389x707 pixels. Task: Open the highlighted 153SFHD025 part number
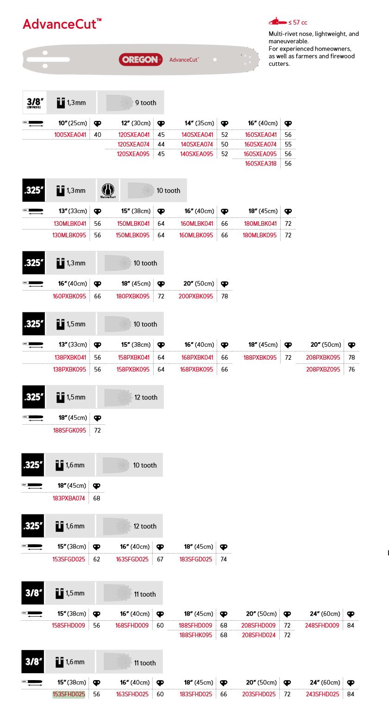69,694
